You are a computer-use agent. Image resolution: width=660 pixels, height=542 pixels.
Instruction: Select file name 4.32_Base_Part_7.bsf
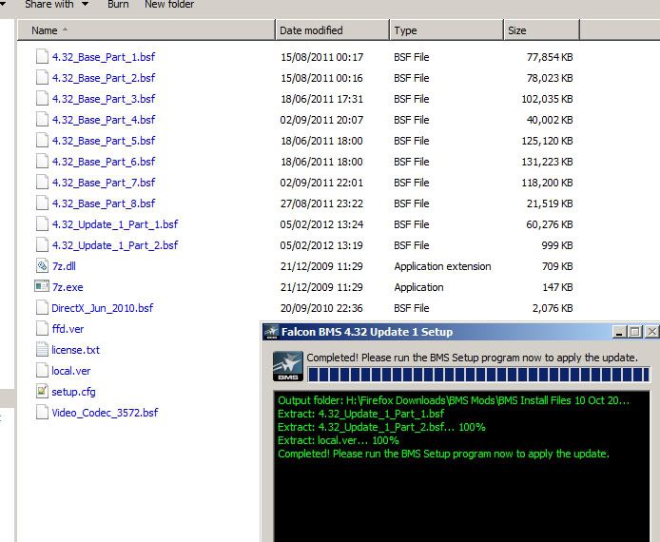(104, 183)
